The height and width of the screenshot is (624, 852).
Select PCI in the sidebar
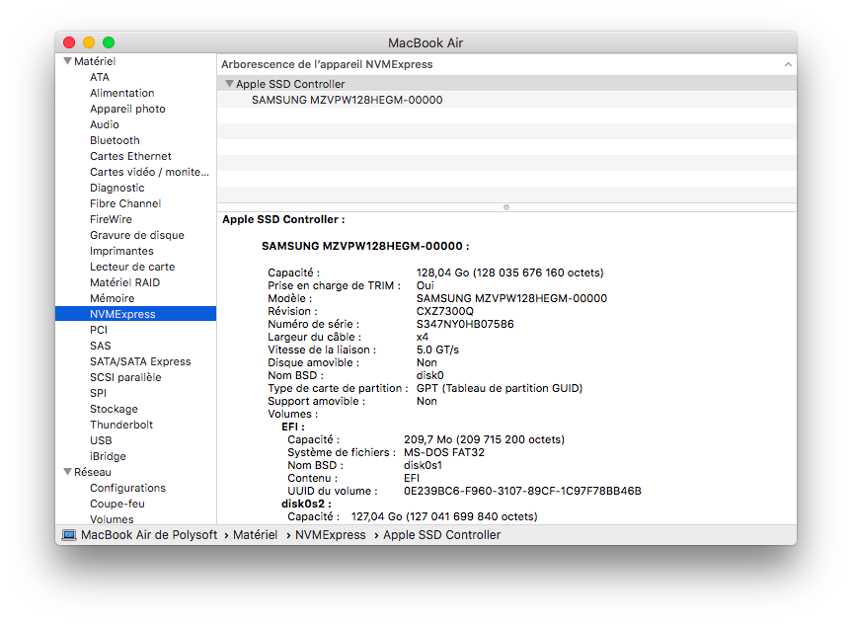click(x=99, y=330)
